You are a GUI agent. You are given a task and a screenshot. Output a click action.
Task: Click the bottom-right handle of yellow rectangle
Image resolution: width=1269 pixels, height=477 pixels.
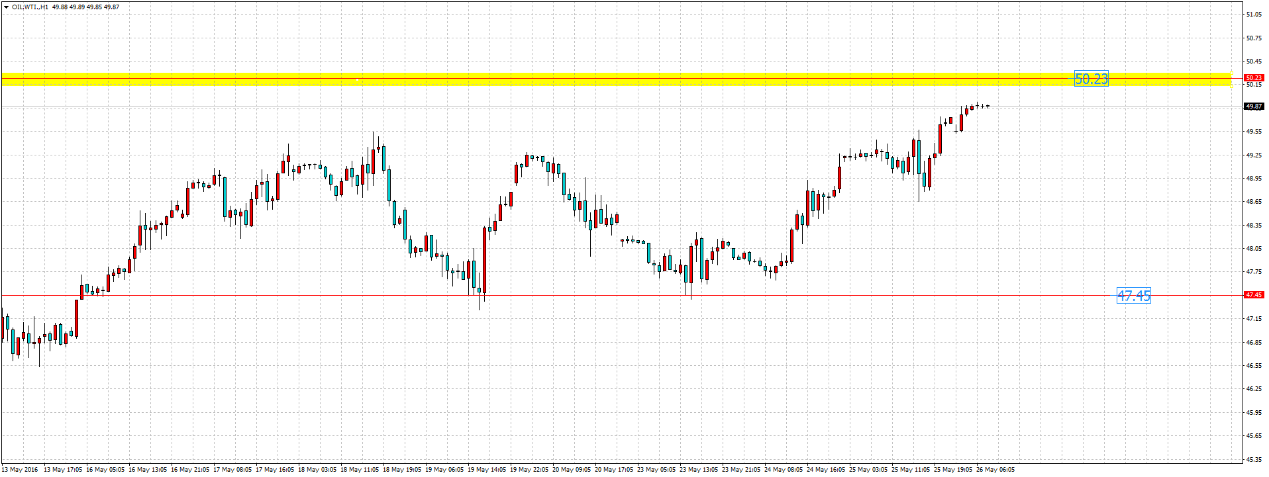click(x=1231, y=86)
